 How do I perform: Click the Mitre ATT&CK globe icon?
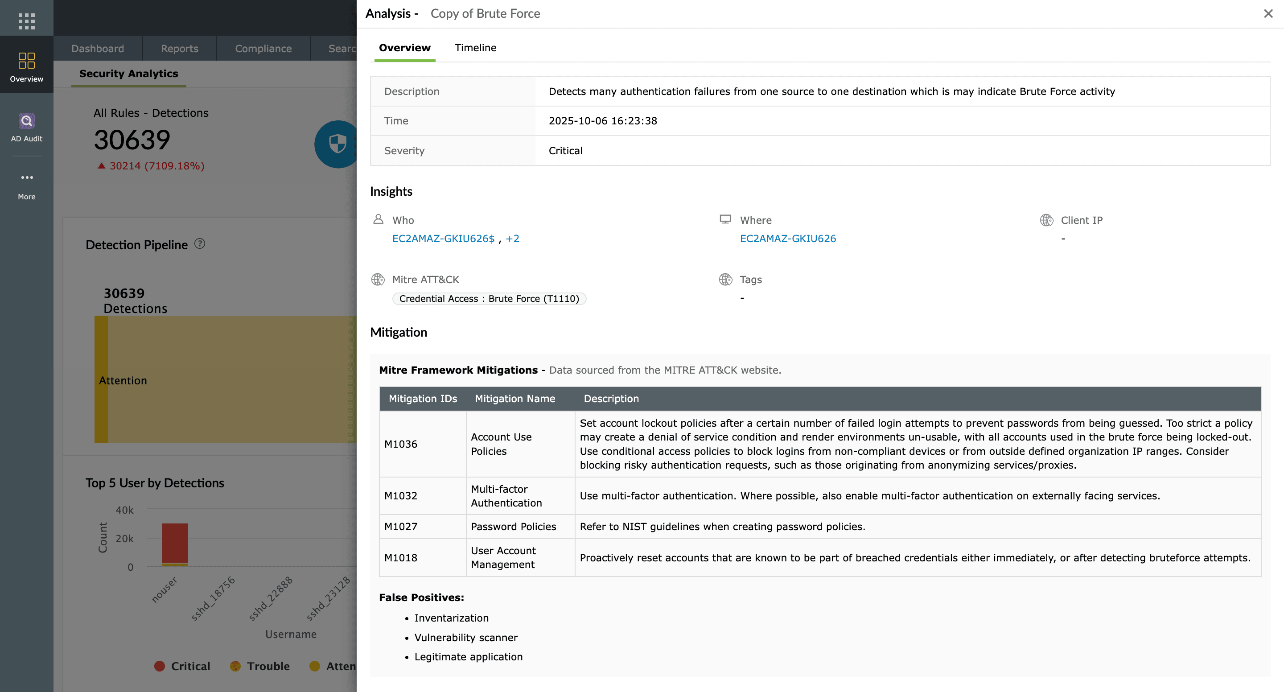378,279
